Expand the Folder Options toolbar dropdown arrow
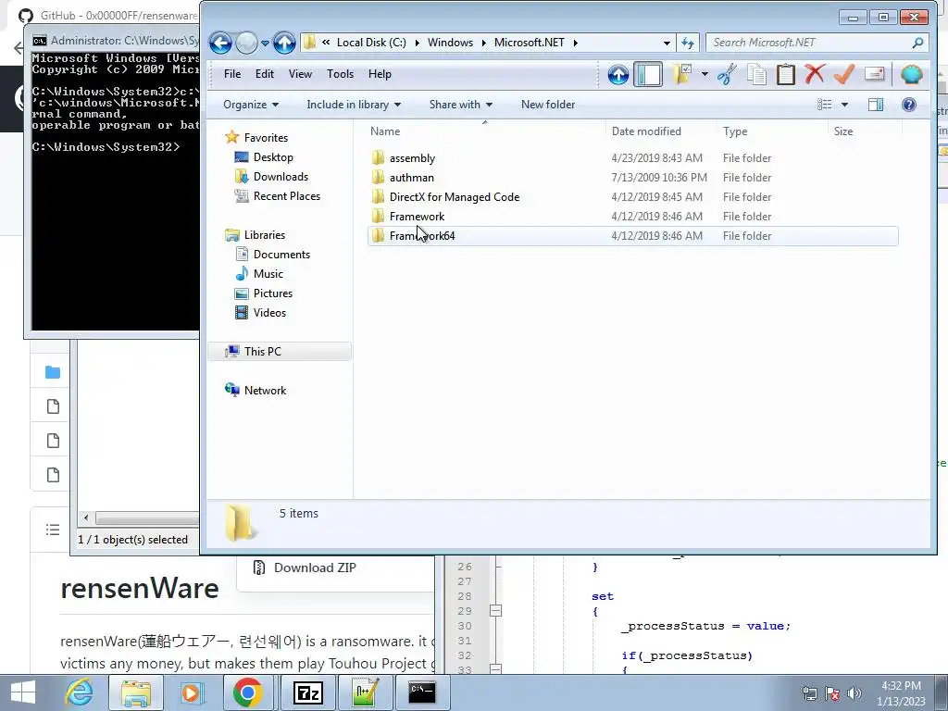The image size is (948, 711). [705, 74]
